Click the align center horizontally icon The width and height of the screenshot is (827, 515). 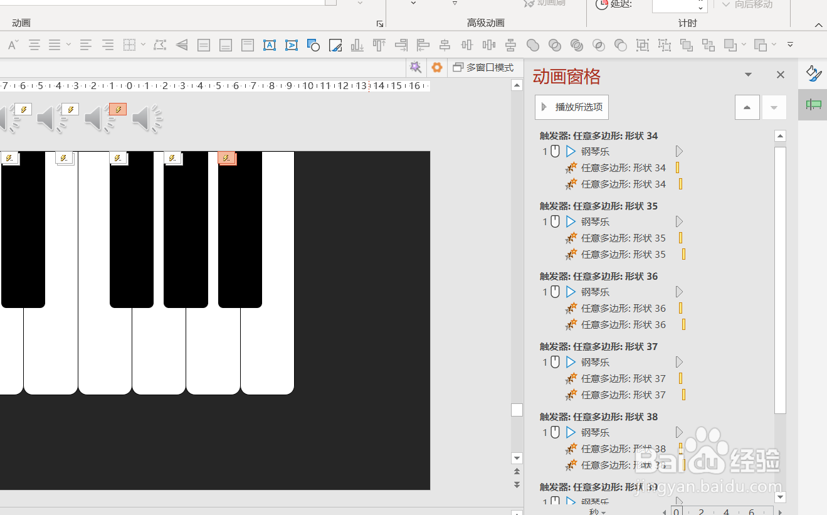point(445,45)
